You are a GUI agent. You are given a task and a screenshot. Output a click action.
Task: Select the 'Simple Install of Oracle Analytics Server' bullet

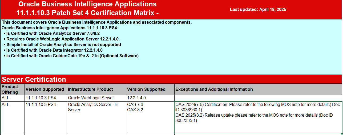[63, 44]
